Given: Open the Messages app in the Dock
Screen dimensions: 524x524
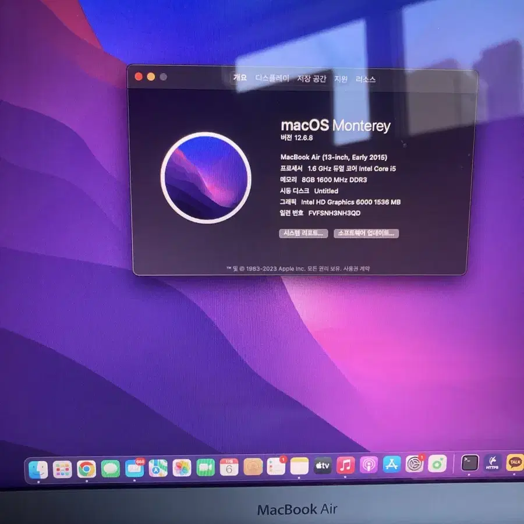Looking at the screenshot, I should [110, 469].
